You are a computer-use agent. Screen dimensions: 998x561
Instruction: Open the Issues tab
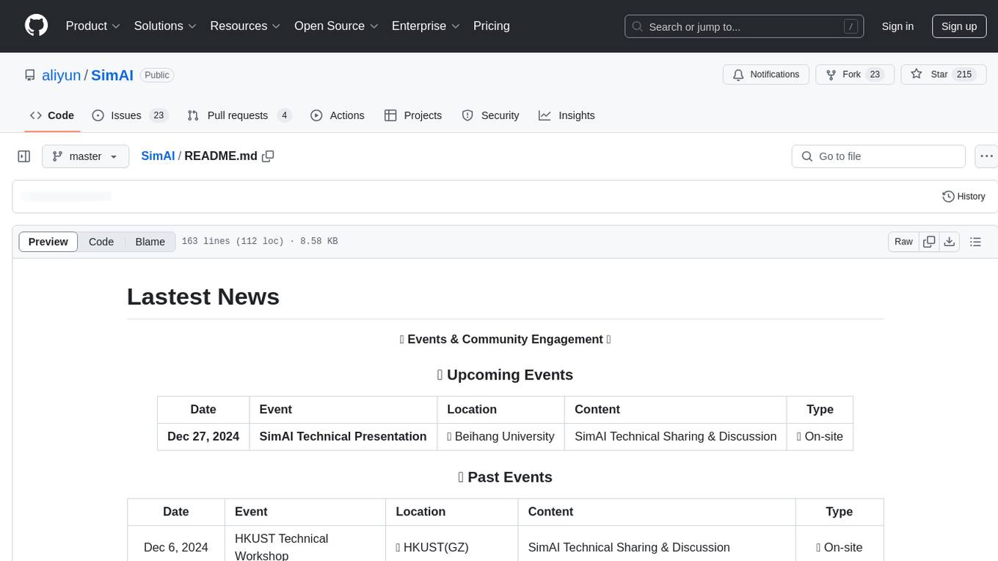[130, 115]
